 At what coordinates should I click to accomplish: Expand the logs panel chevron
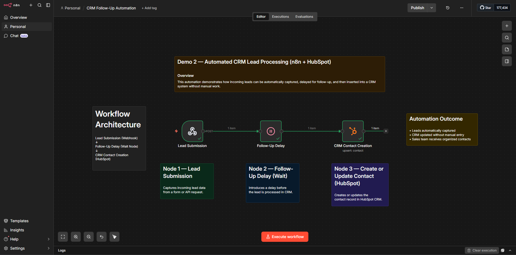[510, 250]
